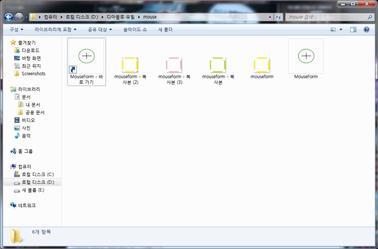Open the address bar history dropdown

[270, 17]
